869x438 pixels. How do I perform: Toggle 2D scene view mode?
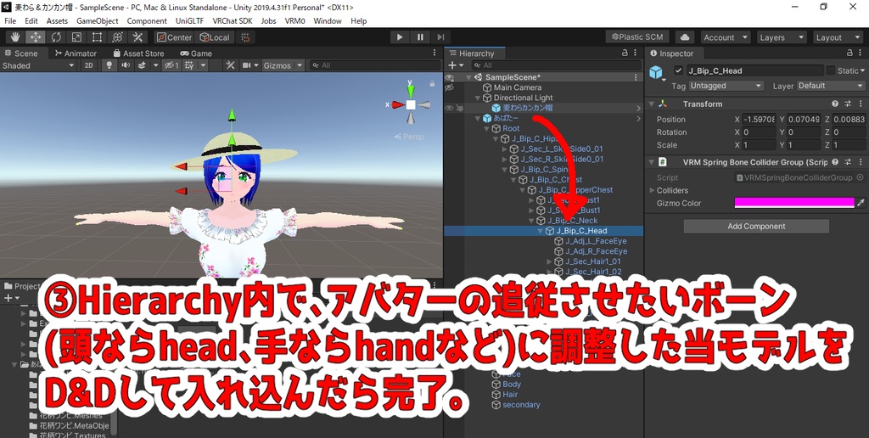(88, 65)
